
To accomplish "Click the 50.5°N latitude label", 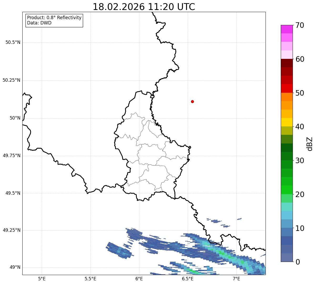I will [x=13, y=42].
